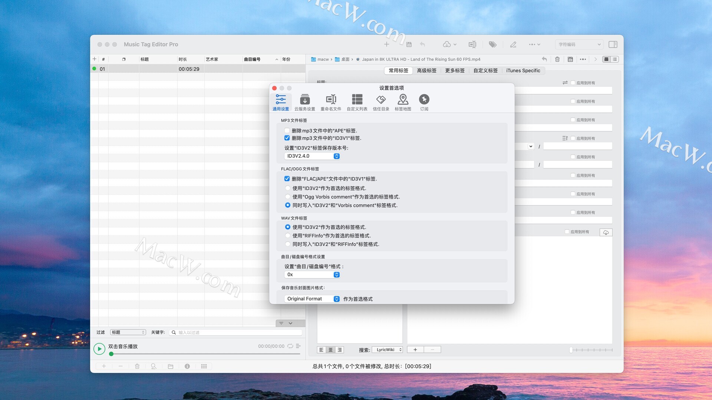Click center-align lyrics button
Image resolution: width=712 pixels, height=400 pixels.
pos(330,350)
